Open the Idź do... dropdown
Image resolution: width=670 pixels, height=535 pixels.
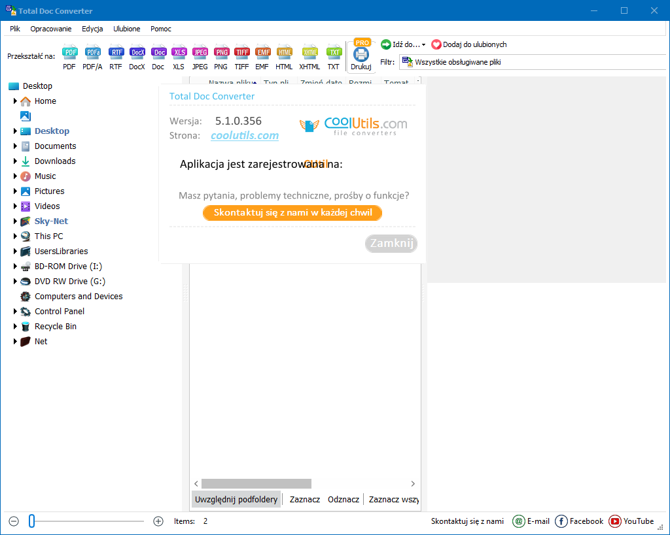pyautogui.click(x=403, y=44)
